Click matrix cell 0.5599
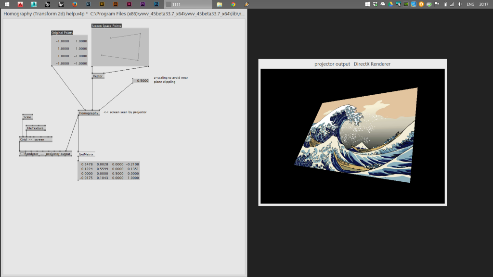This screenshot has width=493, height=277. click(x=102, y=169)
